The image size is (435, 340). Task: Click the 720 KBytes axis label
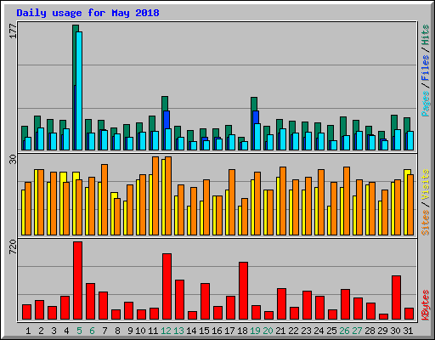coord(13,246)
